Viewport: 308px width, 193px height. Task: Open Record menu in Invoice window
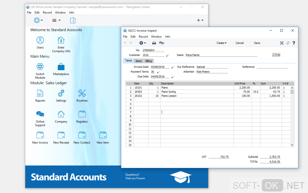coord(143,37)
